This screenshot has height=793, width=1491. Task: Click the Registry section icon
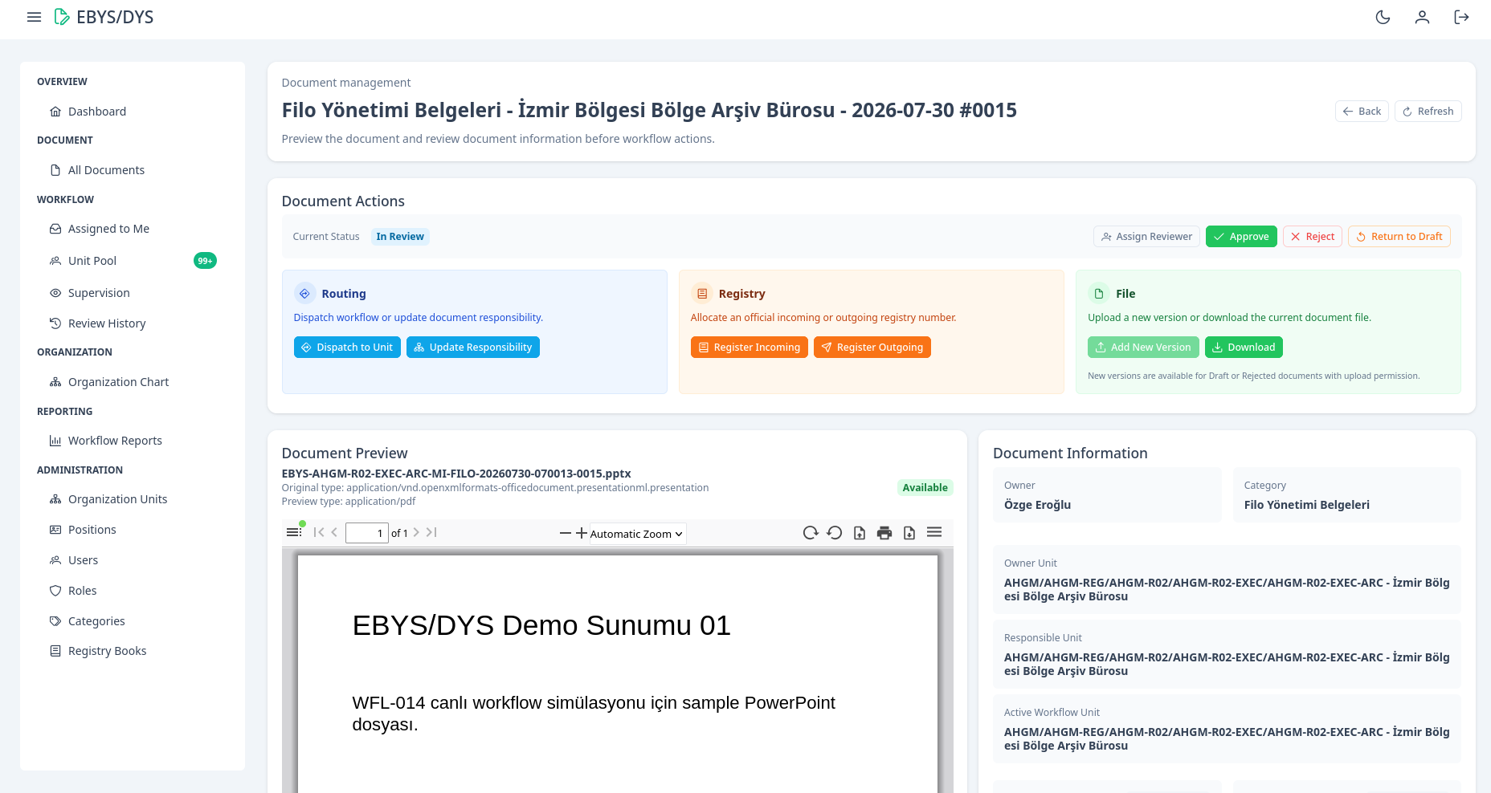click(x=701, y=294)
